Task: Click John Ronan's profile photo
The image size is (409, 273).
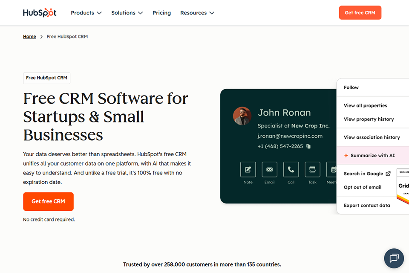Action: click(x=242, y=116)
